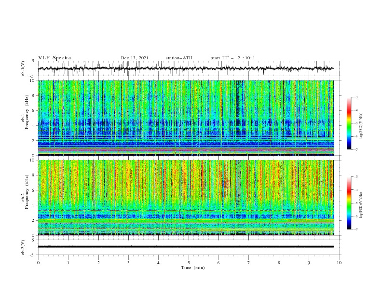
Task: Click the "VLF Spectra" plot title
Action: pos(55,58)
